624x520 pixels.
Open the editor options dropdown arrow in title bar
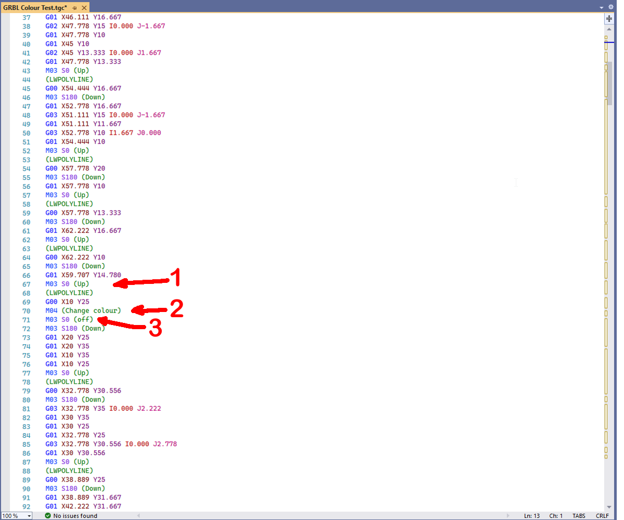pyautogui.click(x=601, y=7)
